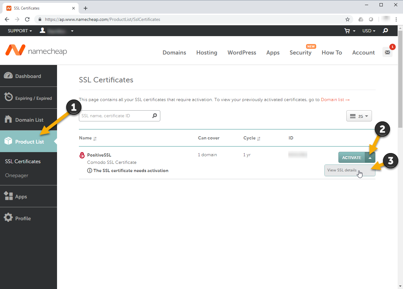Click the Profile gear icon
403x289 pixels.
tap(8, 217)
